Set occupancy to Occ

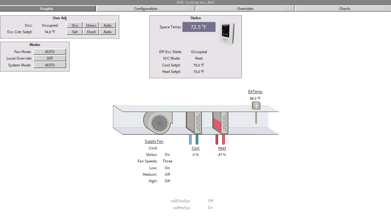pyautogui.click(x=75, y=25)
